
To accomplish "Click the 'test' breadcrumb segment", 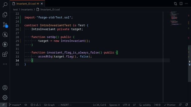I will click(15, 10).
